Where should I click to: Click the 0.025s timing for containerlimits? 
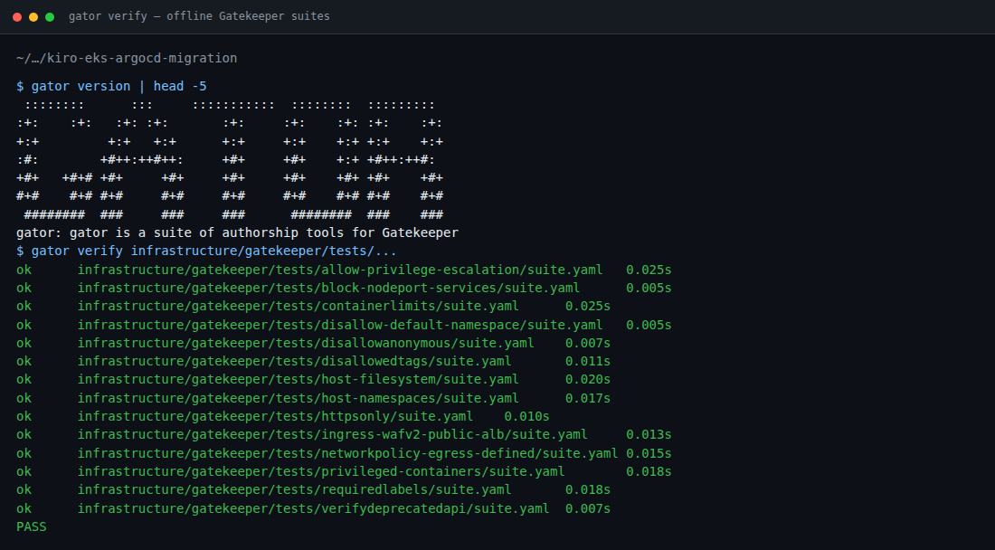click(x=588, y=307)
